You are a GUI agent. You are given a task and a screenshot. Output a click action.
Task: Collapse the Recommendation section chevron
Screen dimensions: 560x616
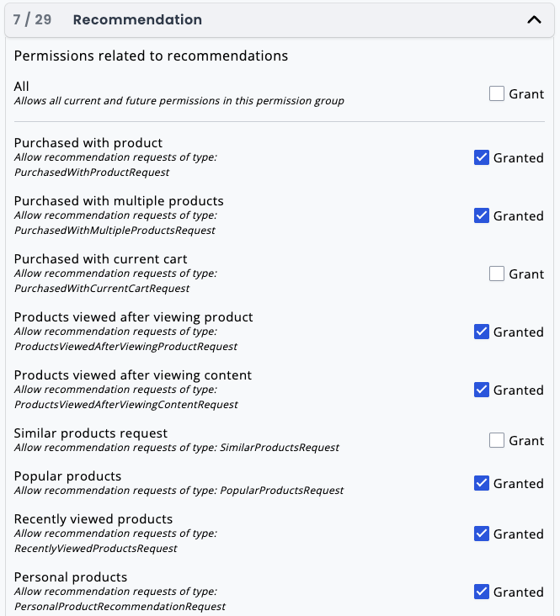tap(534, 20)
